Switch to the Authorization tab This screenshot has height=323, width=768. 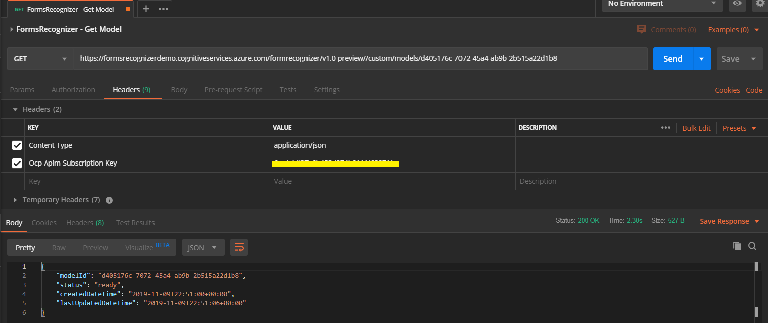[x=73, y=90]
